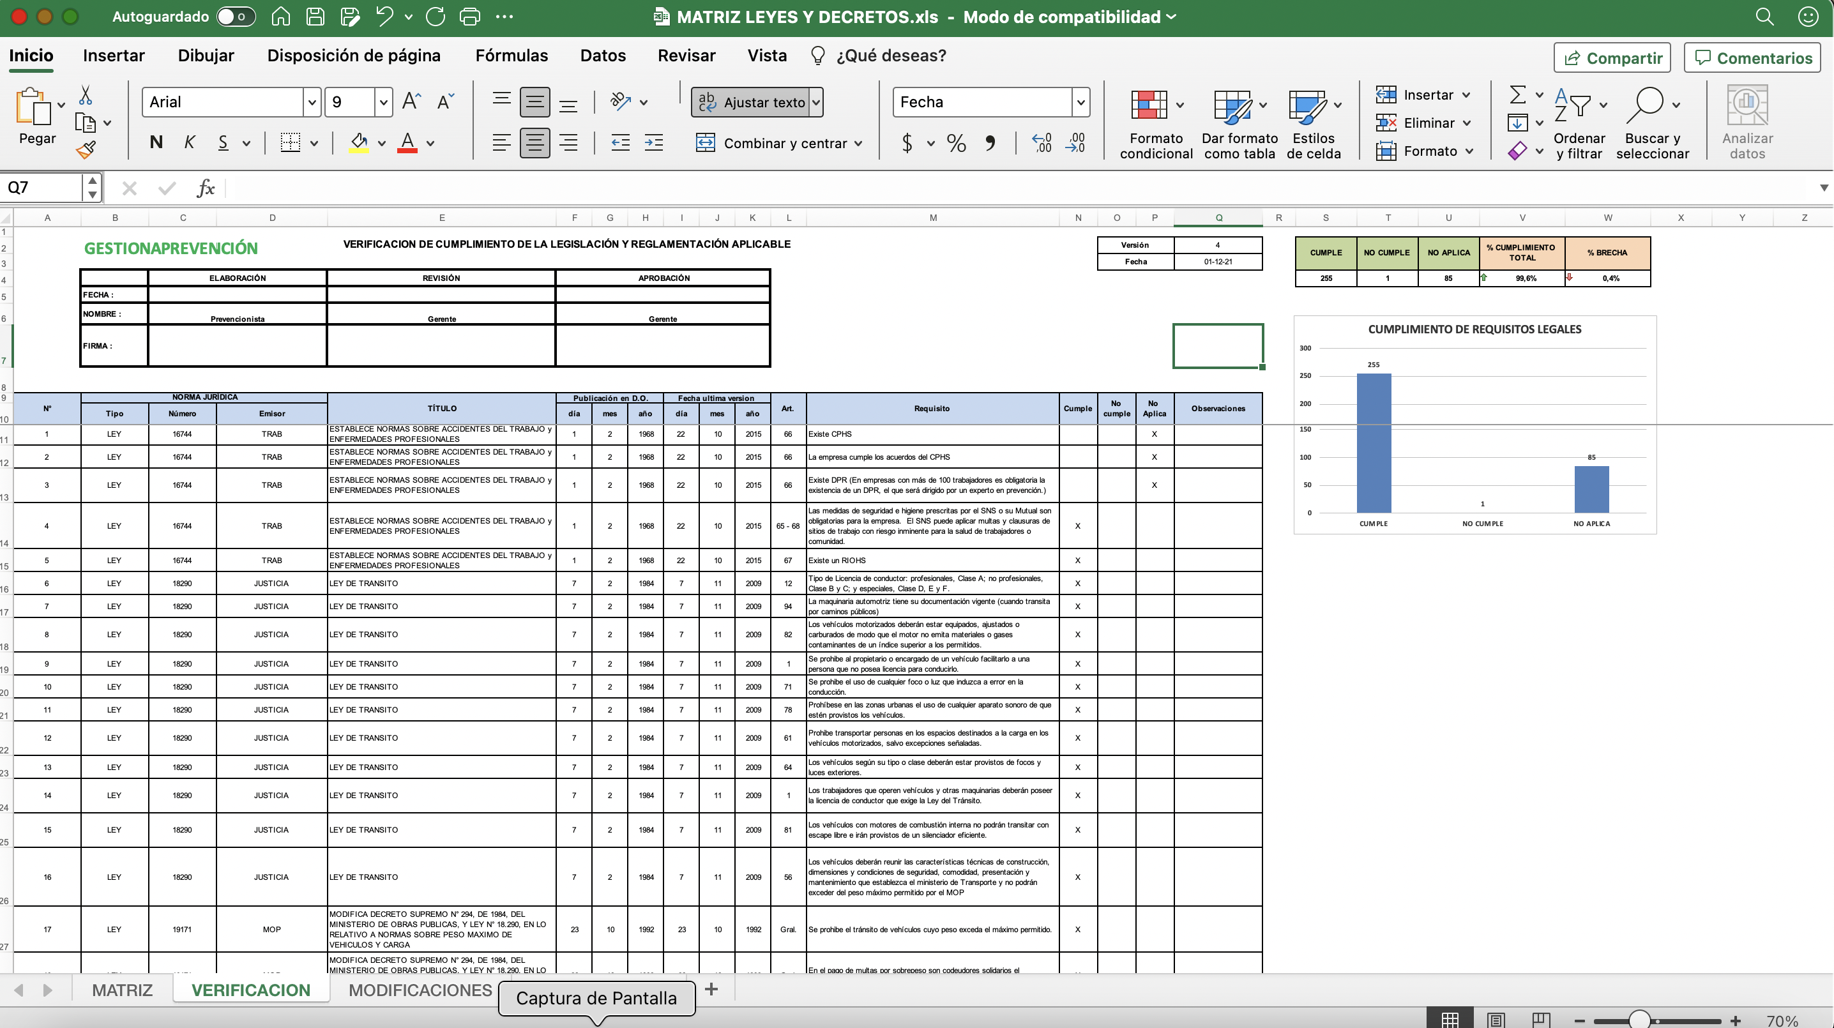Click Buscar y seleccionar button
Screen dimensions: 1834x1028
[1652, 123]
